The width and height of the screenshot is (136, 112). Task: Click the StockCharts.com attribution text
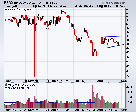[114, 3]
